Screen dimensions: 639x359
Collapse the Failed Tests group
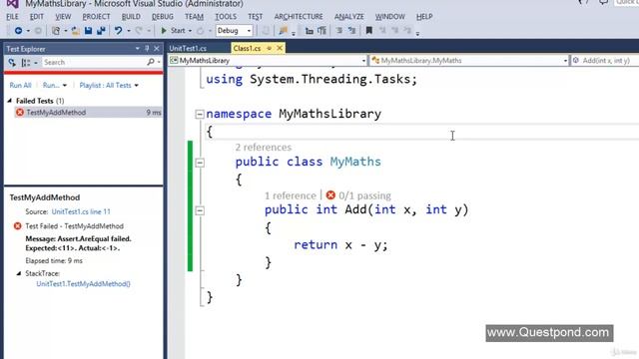point(10,101)
